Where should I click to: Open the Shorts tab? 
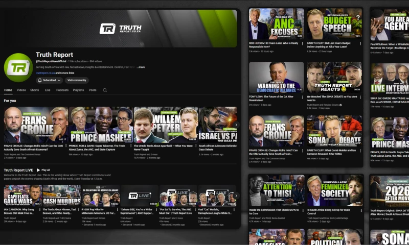tap(34, 90)
